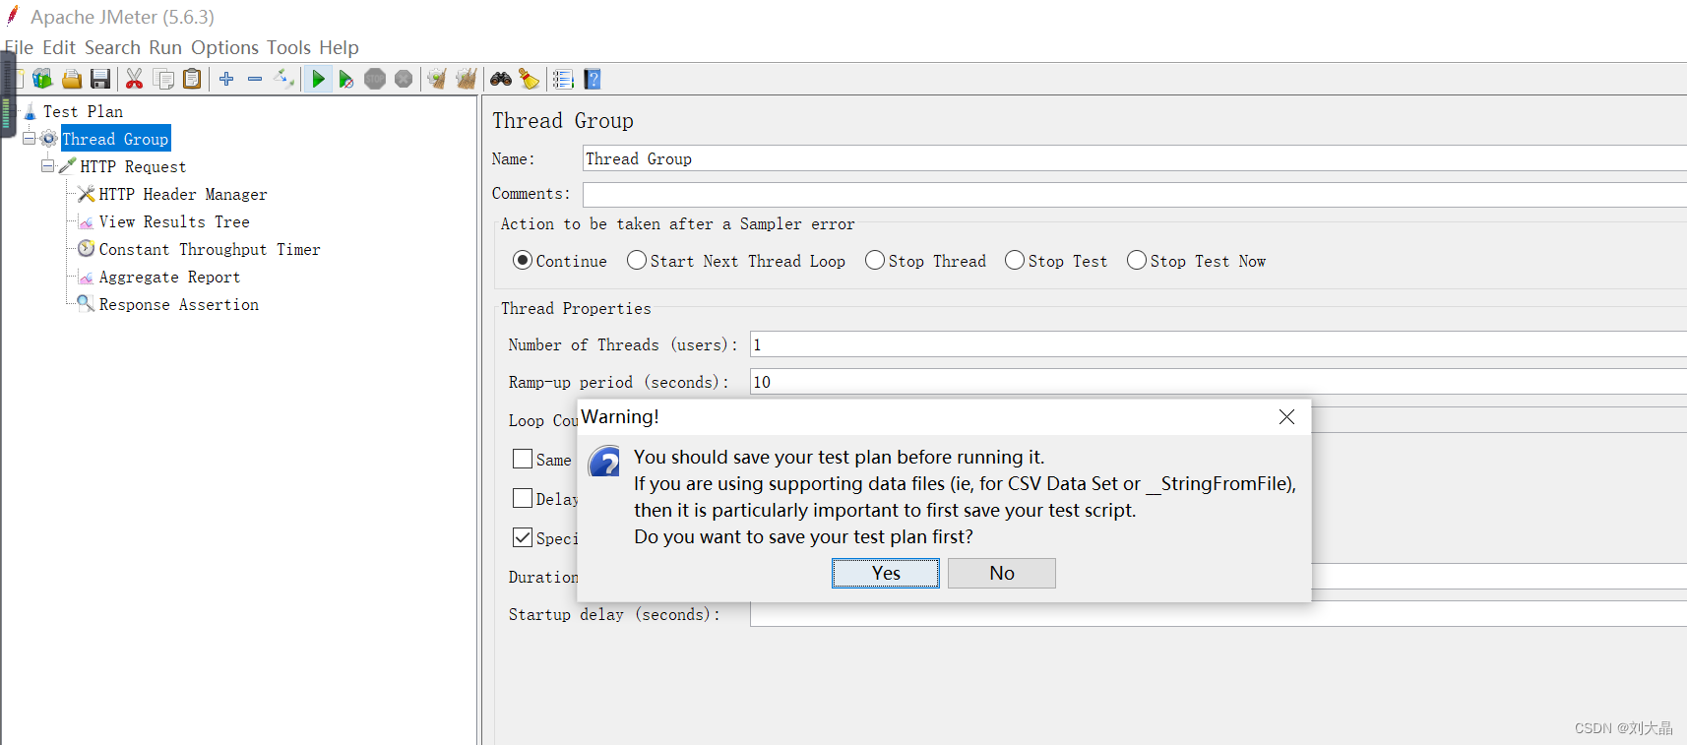Select the Continue radio button
The image size is (1687, 745).
(x=523, y=260)
